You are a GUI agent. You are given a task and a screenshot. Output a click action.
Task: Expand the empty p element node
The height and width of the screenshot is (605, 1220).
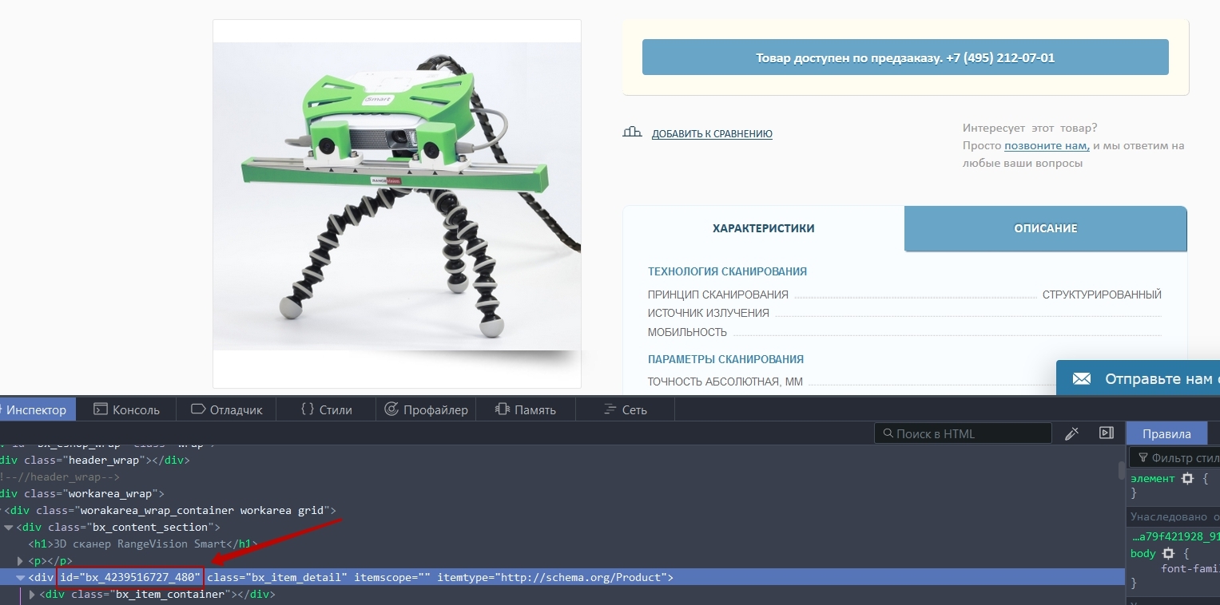21,561
